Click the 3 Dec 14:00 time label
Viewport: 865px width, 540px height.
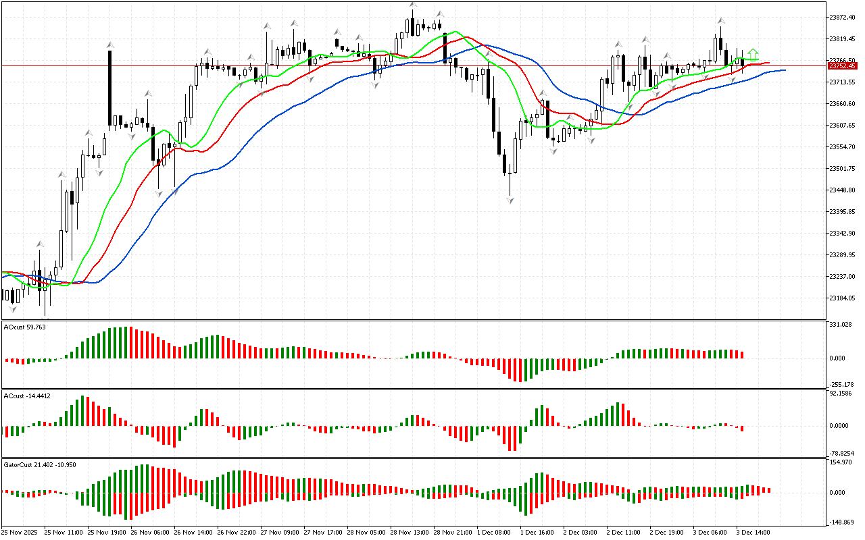pos(753,533)
